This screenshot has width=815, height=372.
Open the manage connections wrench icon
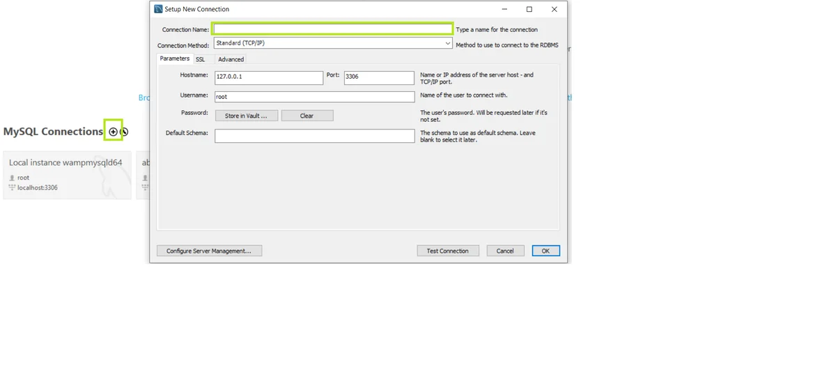(x=125, y=132)
